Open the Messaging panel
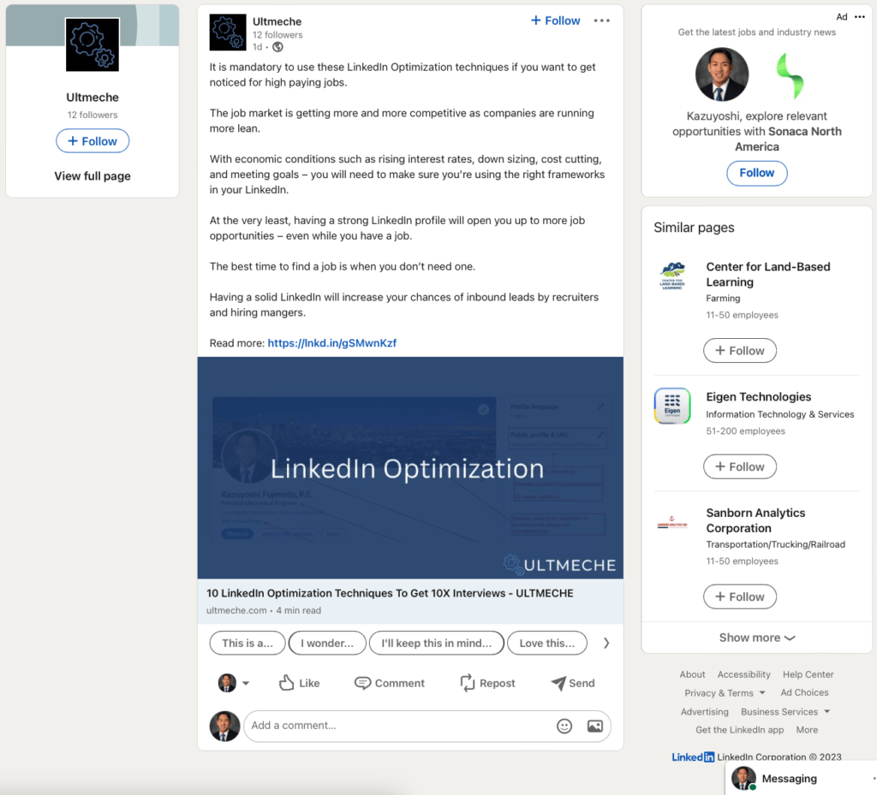The image size is (877, 795). click(x=801, y=778)
